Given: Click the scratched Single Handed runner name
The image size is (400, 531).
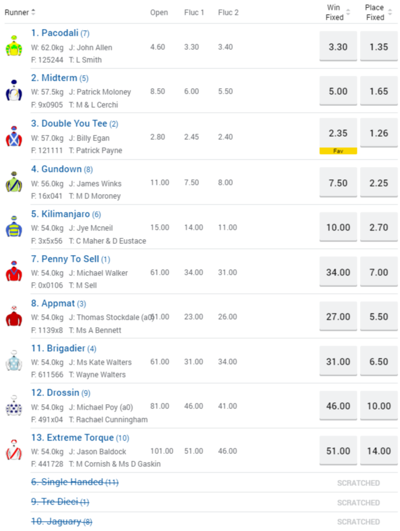Looking at the screenshot, I should coord(67,482).
